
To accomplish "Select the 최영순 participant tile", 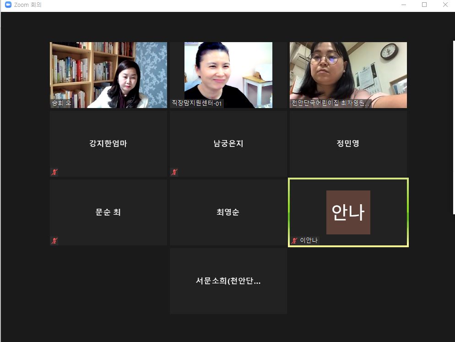I will coord(228,212).
